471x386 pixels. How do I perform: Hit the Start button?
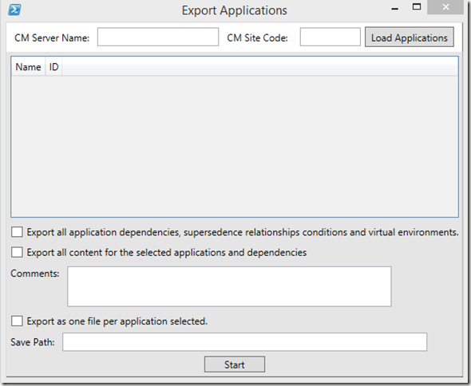[235, 364]
